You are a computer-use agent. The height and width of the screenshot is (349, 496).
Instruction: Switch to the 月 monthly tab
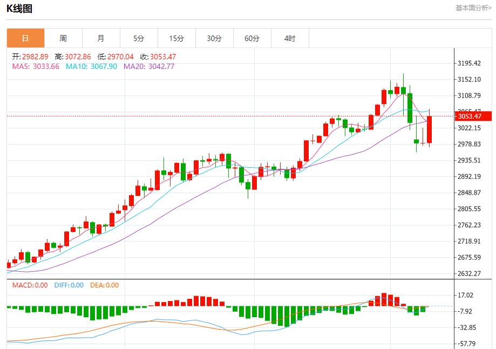pos(101,38)
